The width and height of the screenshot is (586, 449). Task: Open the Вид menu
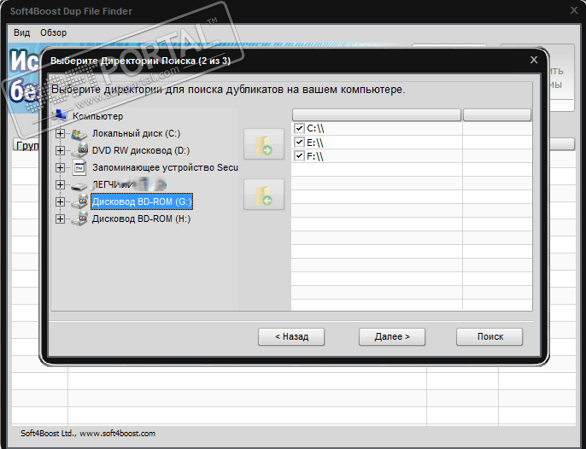[x=21, y=33]
